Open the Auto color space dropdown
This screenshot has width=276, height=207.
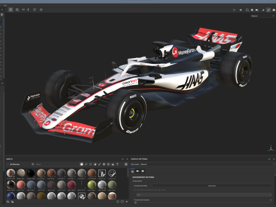tap(204, 195)
